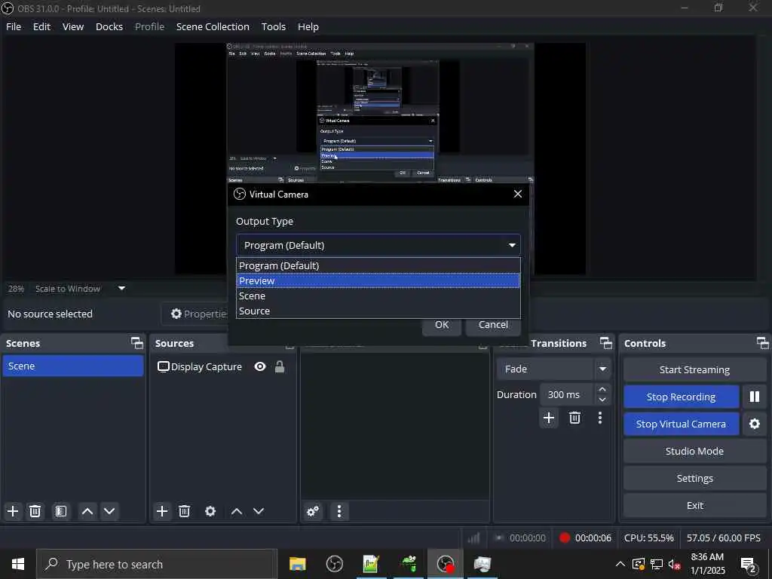This screenshot has height=579, width=772.
Task: Open the Edit menu
Action: coord(41,26)
